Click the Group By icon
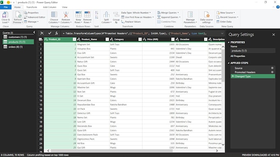280x157 pixels. pos(116,15)
